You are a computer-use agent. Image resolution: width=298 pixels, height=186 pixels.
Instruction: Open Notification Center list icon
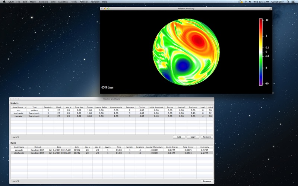pyautogui.click(x=293, y=2)
